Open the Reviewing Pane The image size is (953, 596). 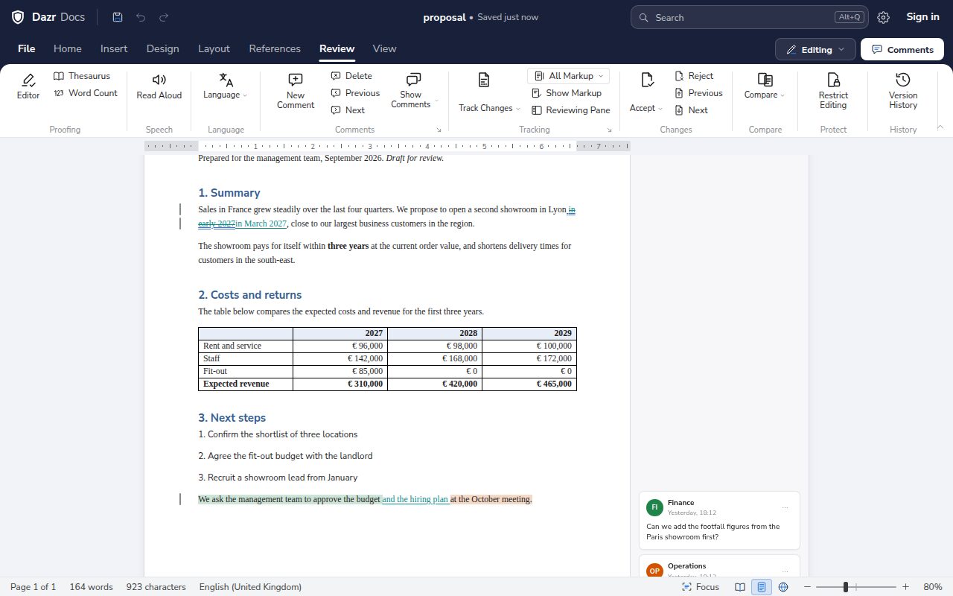570,110
